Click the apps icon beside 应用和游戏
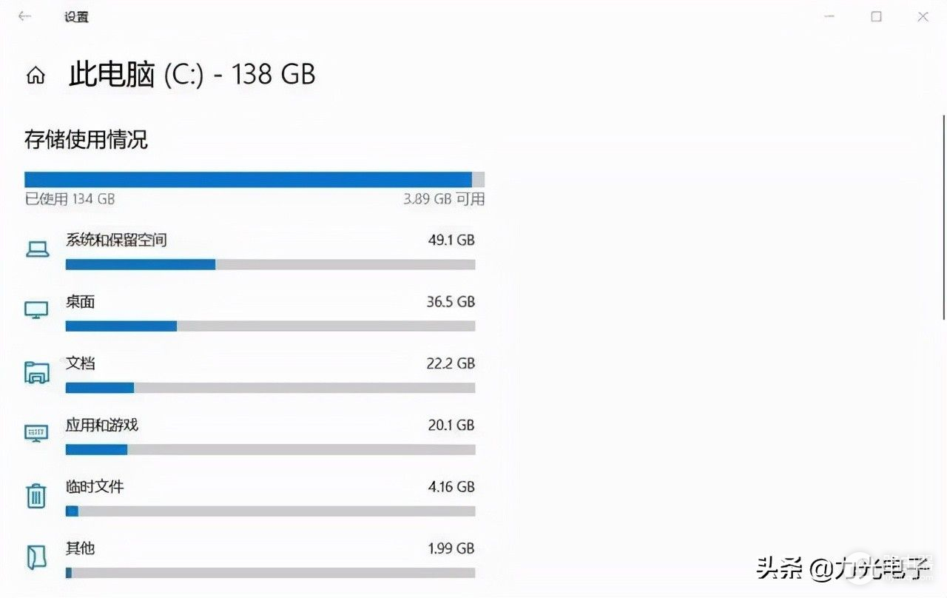Screen dimensions: 947x598 (x=36, y=433)
